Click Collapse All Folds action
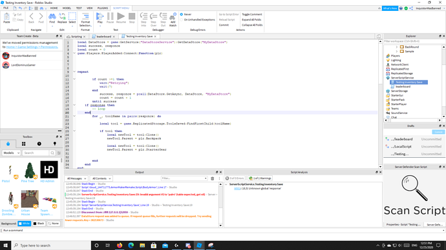The width and height of the screenshot is (446, 250). pos(252,25)
